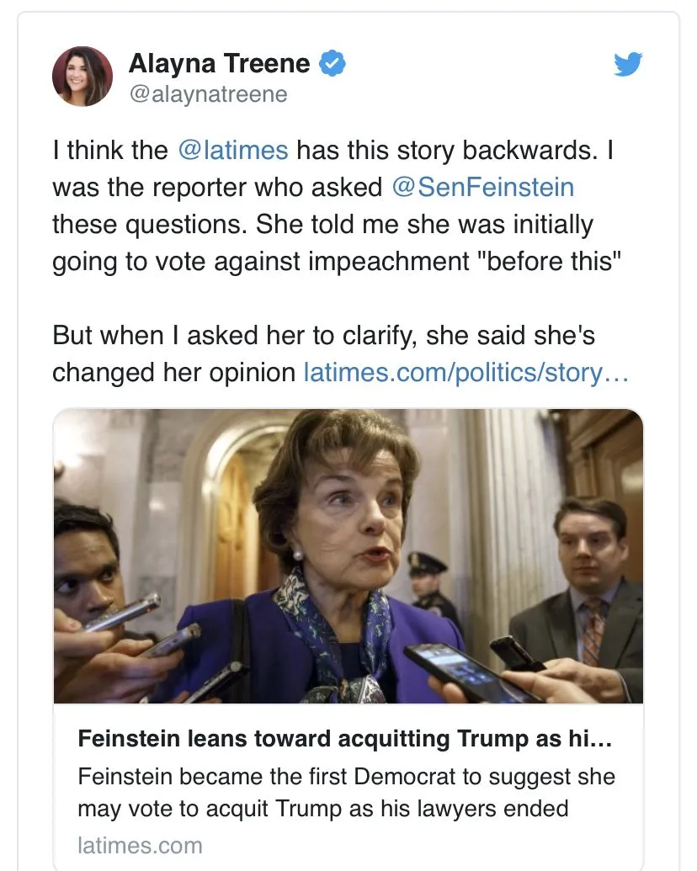Open Twitter via the bird logo
The image size is (697, 871).
click(628, 65)
